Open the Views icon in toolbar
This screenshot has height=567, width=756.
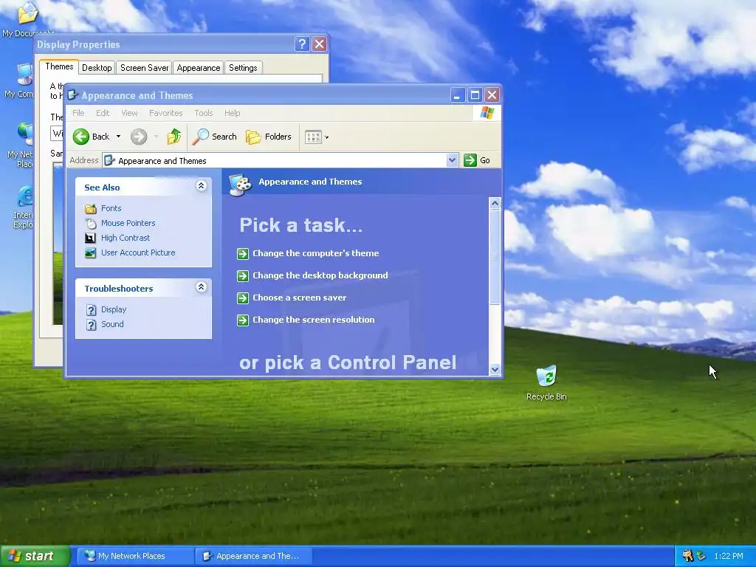point(313,137)
